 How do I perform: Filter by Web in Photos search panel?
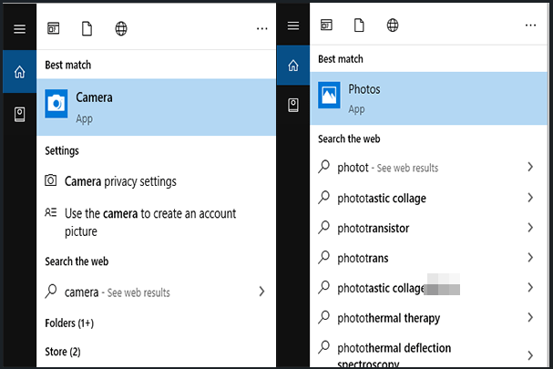(x=393, y=25)
